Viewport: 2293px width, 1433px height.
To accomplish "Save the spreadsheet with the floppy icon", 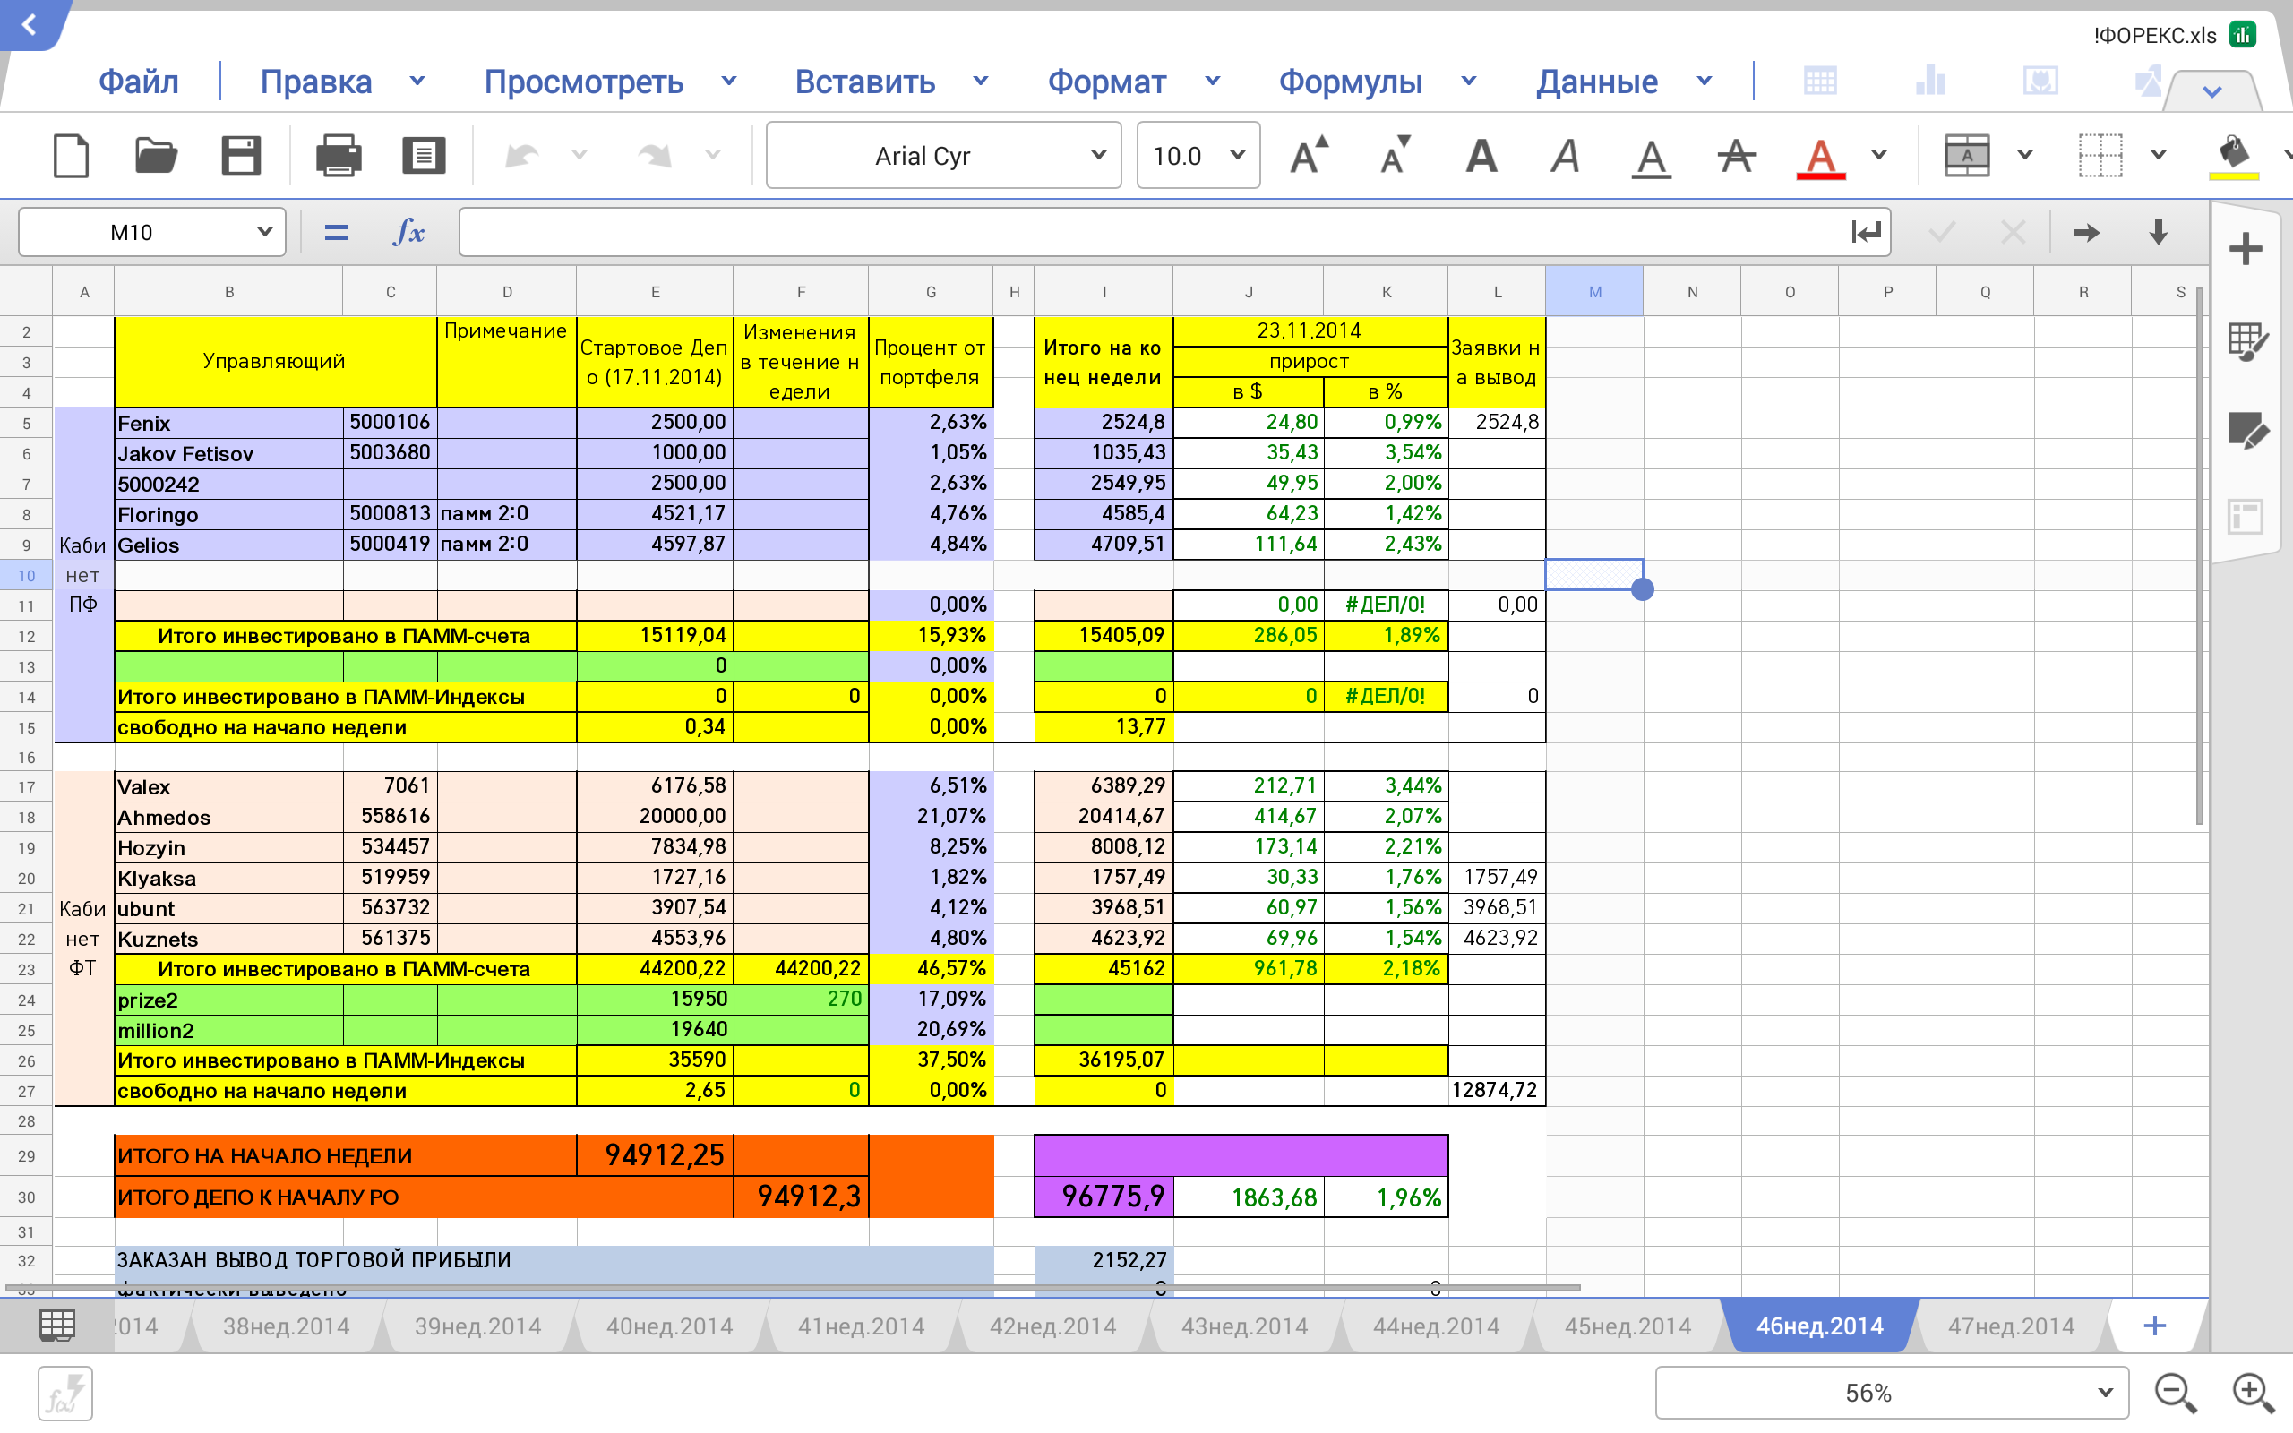I will click(x=241, y=156).
